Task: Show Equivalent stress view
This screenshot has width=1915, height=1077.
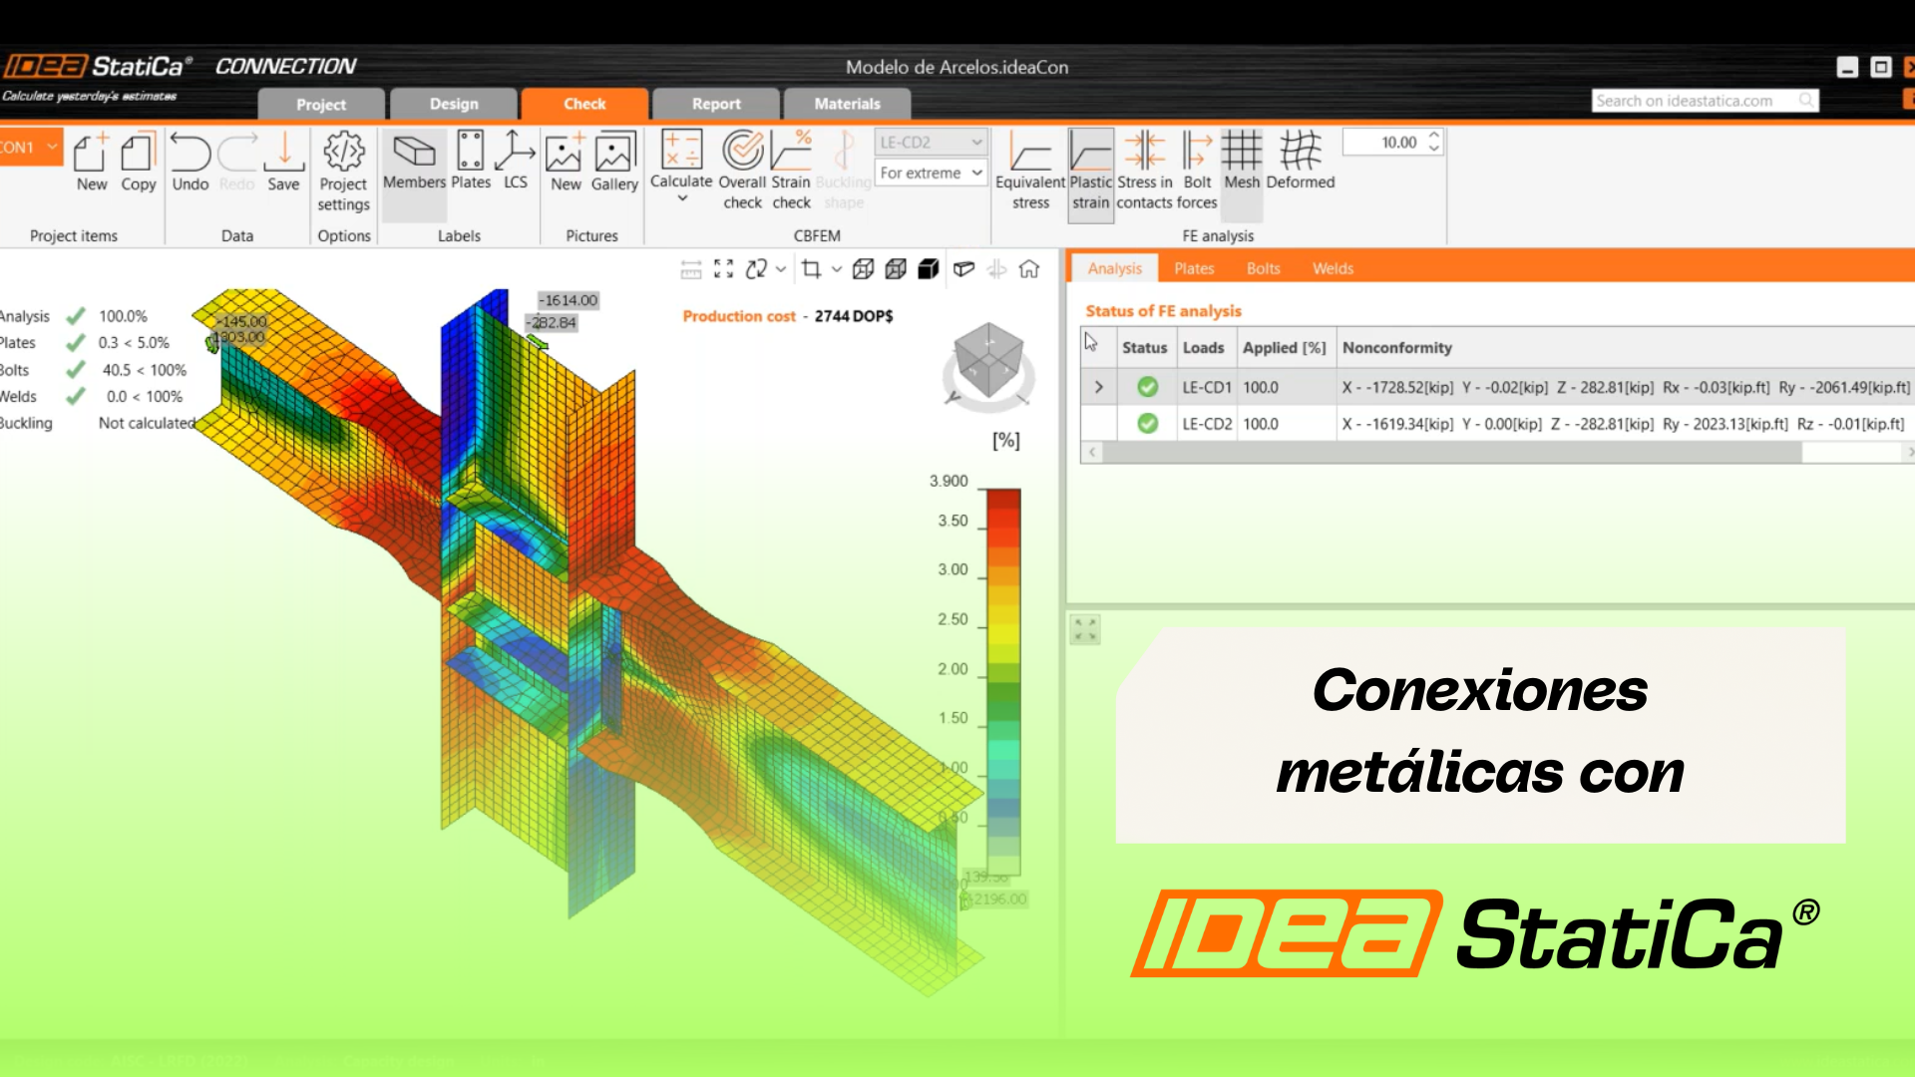Action: coord(1030,170)
